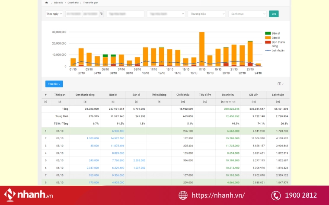Image resolution: width=329 pixels, height=205 pixels.
Task: Open 2.047.000 link in 06/10 row
Action: [93, 168]
